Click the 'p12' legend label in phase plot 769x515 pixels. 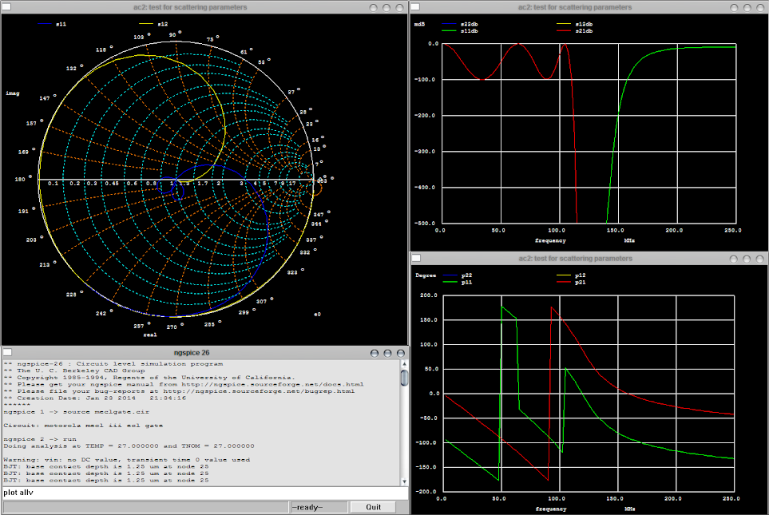pos(581,275)
